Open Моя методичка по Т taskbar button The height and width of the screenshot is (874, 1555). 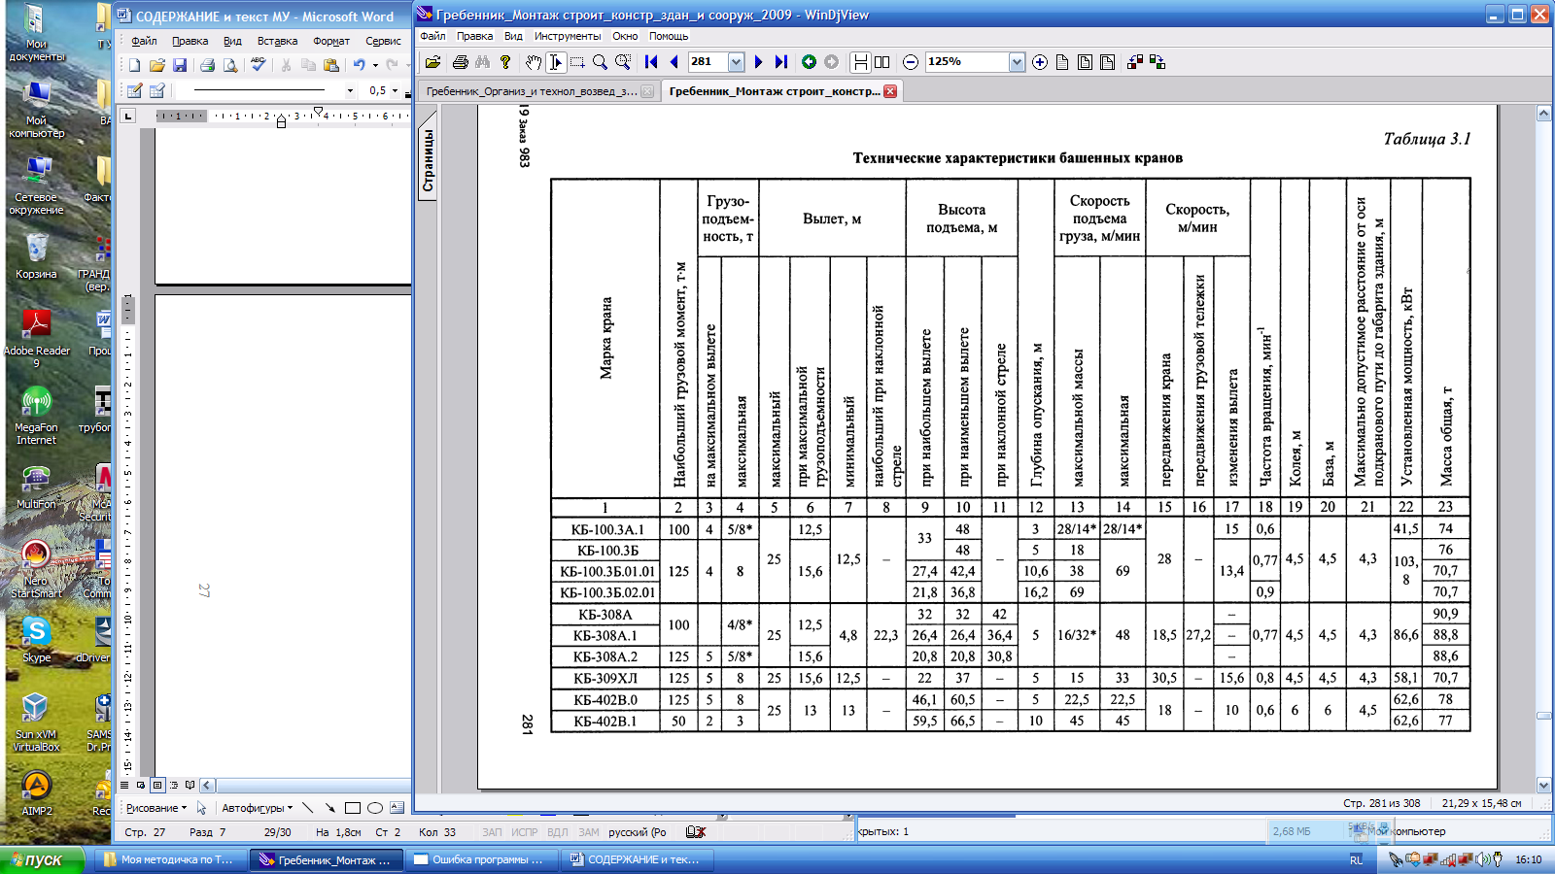pos(170,859)
